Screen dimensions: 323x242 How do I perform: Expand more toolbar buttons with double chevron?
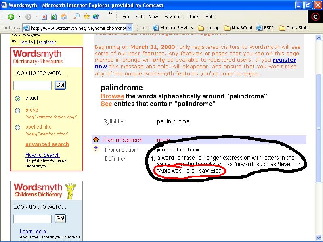pos(111,13)
